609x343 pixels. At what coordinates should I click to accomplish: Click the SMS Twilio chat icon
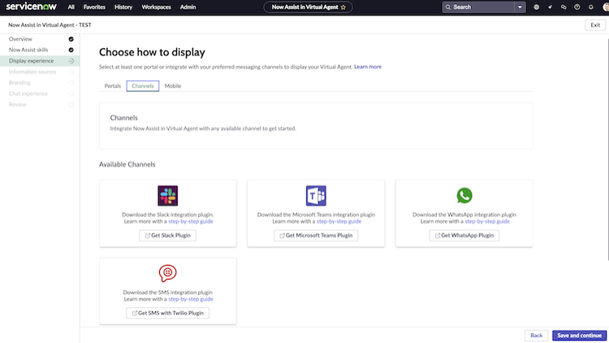pyautogui.click(x=168, y=273)
